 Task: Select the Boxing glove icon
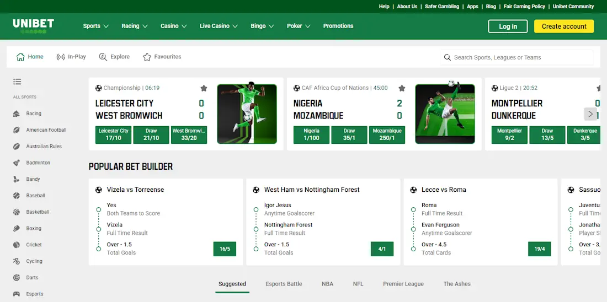coord(16,229)
